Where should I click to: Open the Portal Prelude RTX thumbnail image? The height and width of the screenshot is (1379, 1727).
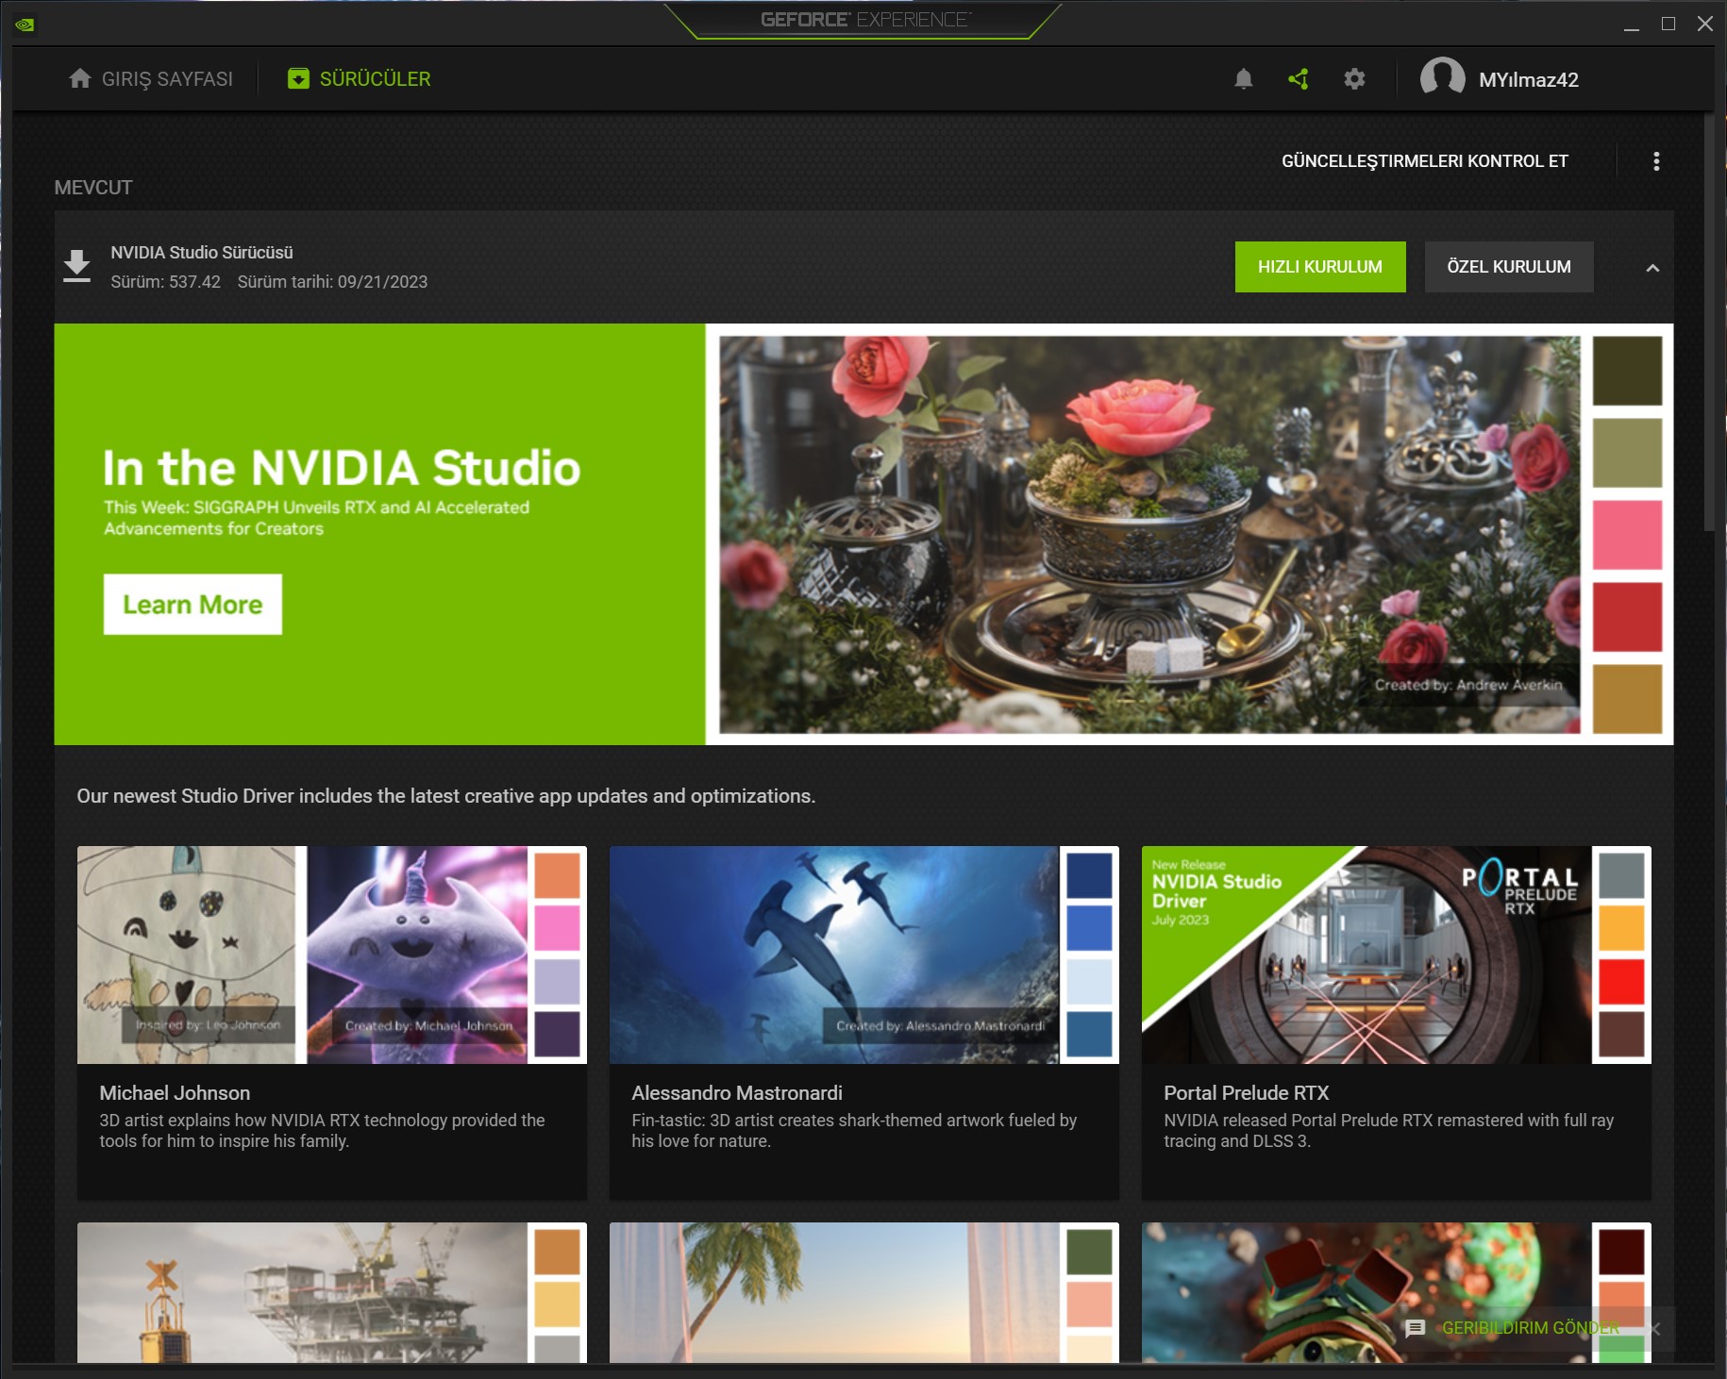click(1367, 955)
